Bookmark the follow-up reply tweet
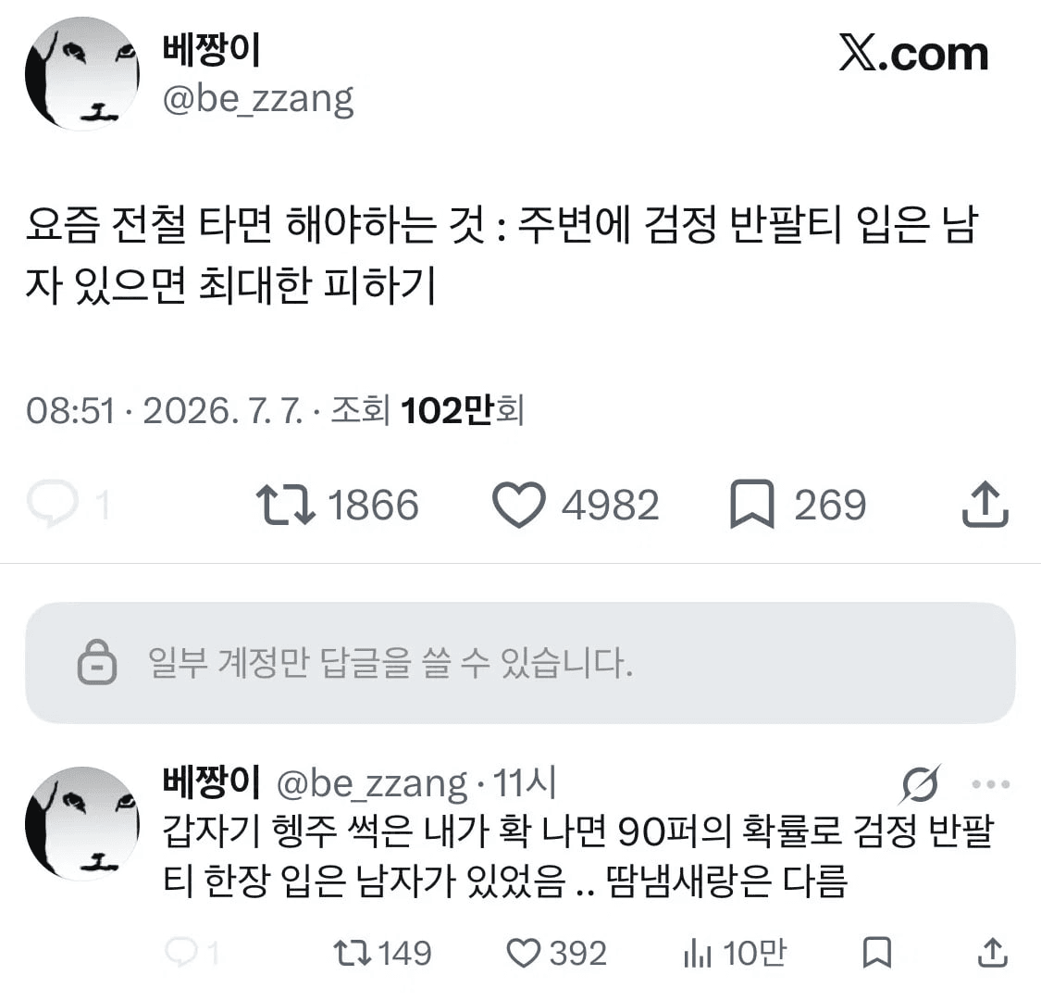1041x1000 pixels. pyautogui.click(x=876, y=952)
